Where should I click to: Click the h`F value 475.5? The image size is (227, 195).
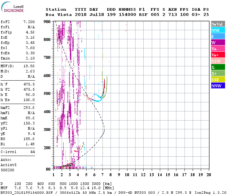point(29,84)
